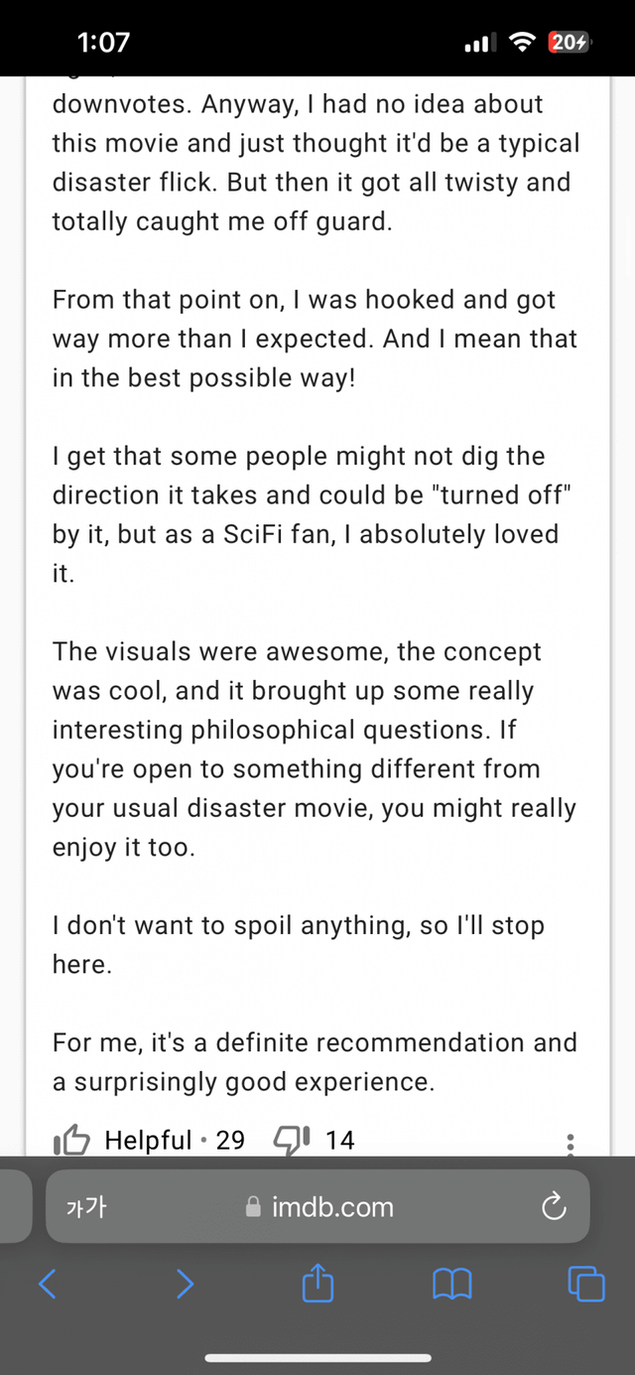Viewport: 635px width, 1375px height.
Task: Open the Safari bookmarks book icon
Action: tap(452, 1285)
